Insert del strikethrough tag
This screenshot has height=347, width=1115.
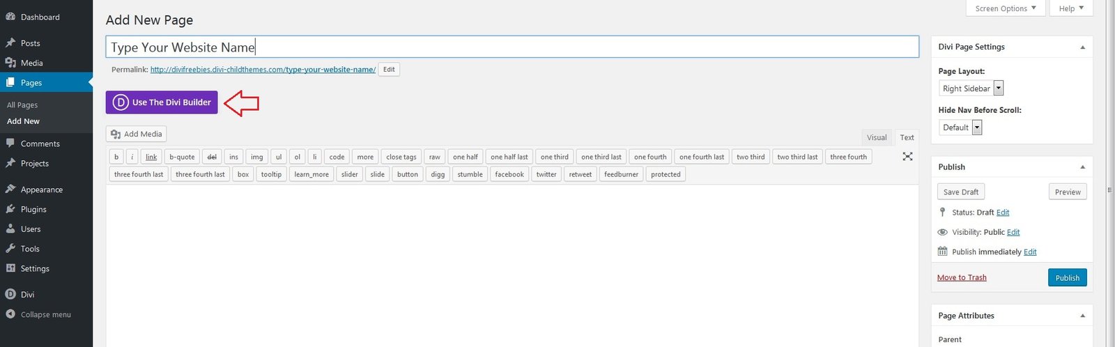[212, 157]
